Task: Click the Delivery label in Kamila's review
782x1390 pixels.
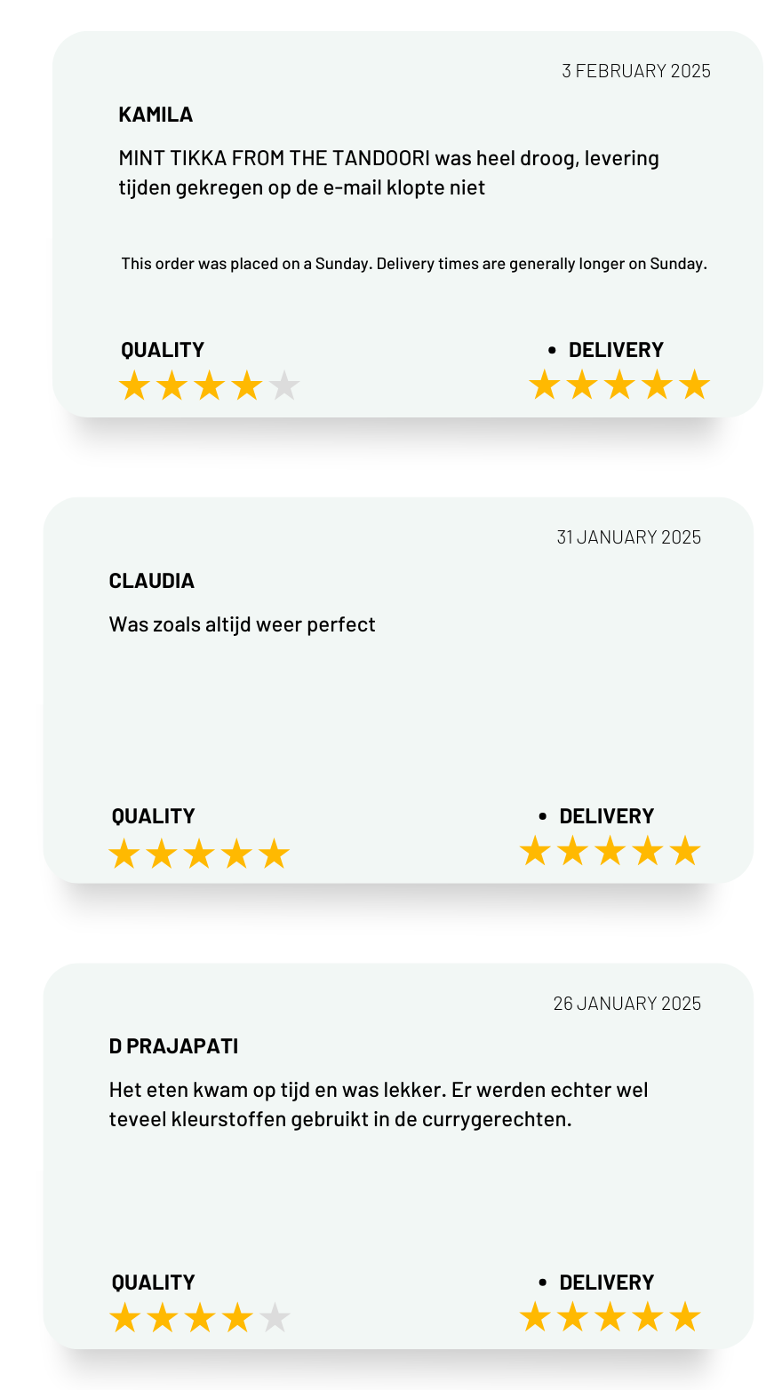Action: pyautogui.click(x=616, y=350)
